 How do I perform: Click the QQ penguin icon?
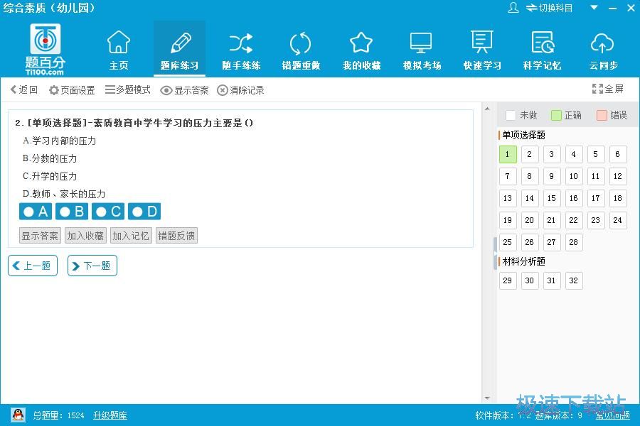pyautogui.click(x=18, y=415)
